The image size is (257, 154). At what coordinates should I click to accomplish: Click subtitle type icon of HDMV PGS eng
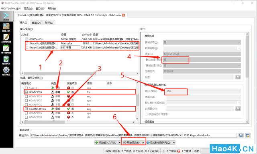pos(53,96)
